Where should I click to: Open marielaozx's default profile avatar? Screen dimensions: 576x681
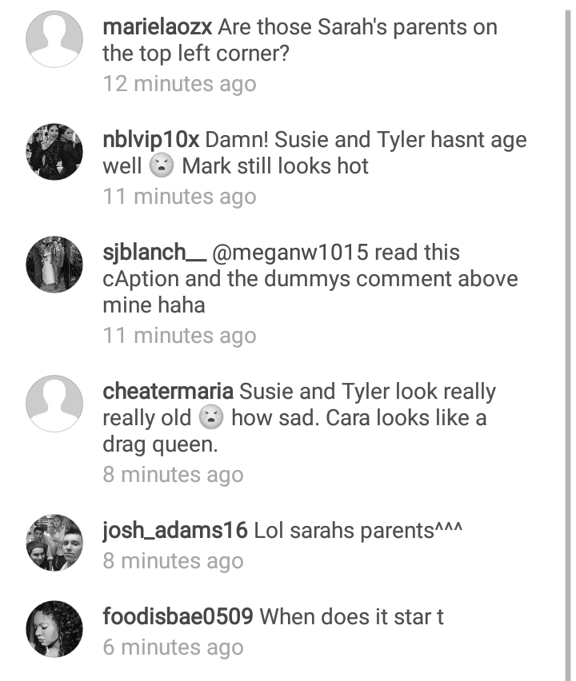tap(54, 39)
